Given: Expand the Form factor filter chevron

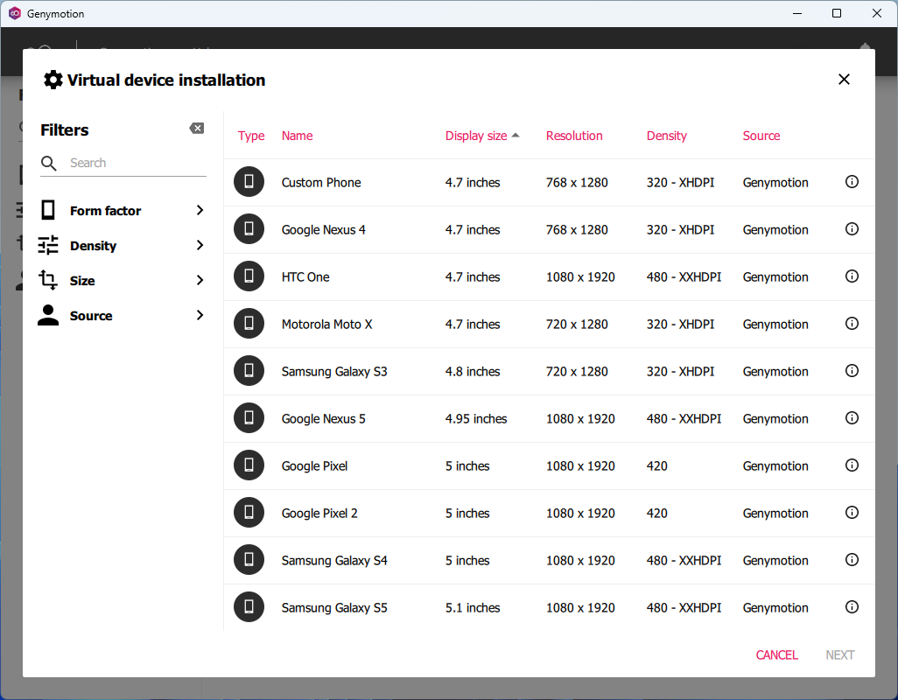Looking at the screenshot, I should click(200, 210).
